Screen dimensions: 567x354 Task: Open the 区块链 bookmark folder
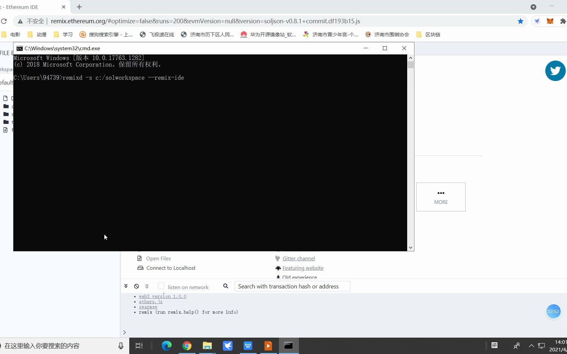[428, 34]
